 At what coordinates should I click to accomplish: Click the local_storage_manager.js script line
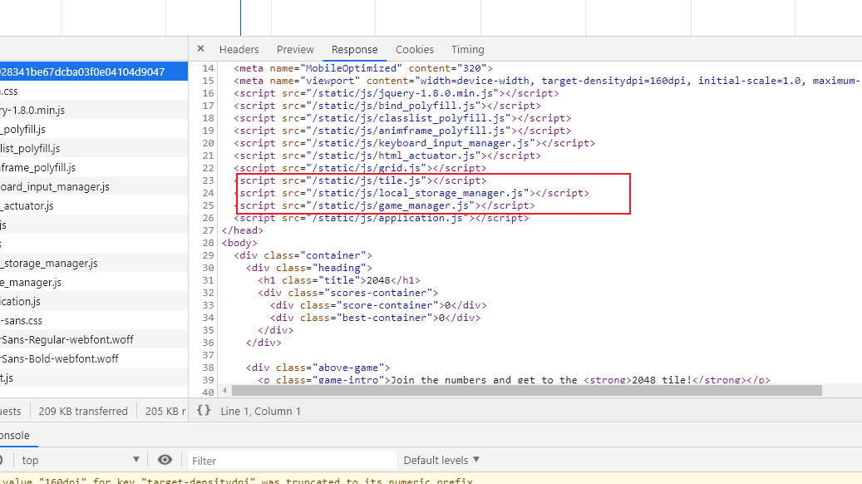coord(411,193)
